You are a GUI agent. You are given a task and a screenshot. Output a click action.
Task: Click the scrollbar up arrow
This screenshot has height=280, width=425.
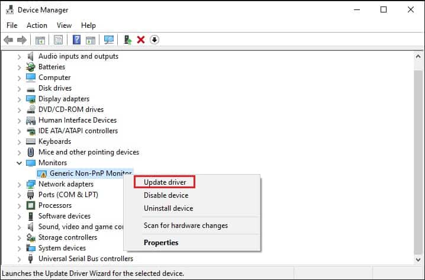coord(418,57)
